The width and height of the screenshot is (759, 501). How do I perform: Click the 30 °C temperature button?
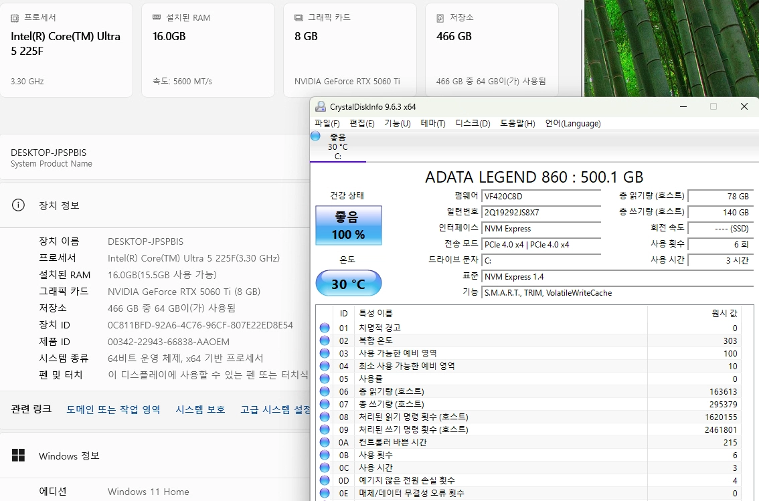[349, 284]
